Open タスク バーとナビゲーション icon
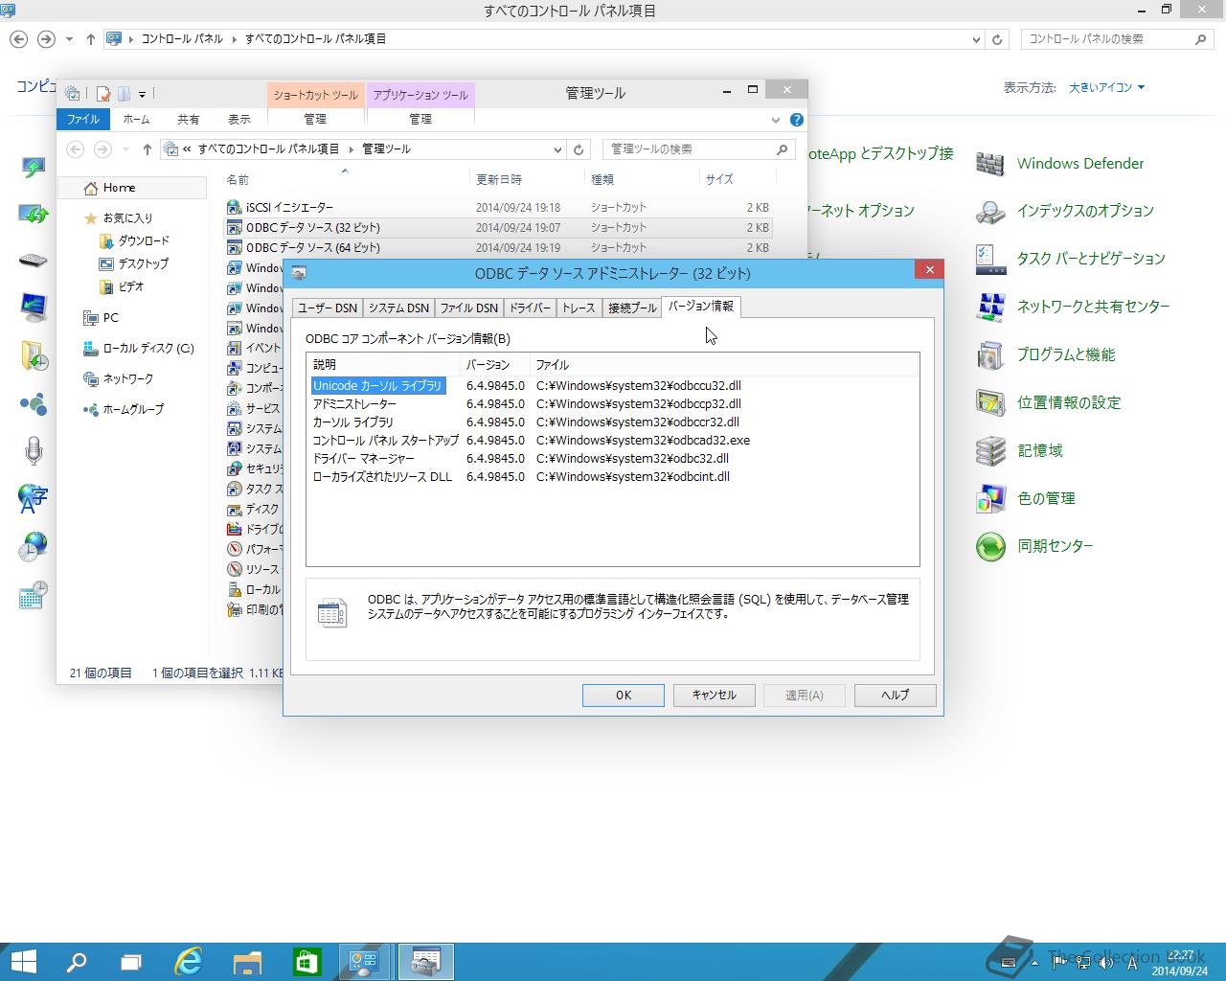Image resolution: width=1226 pixels, height=981 pixels. point(1070,259)
